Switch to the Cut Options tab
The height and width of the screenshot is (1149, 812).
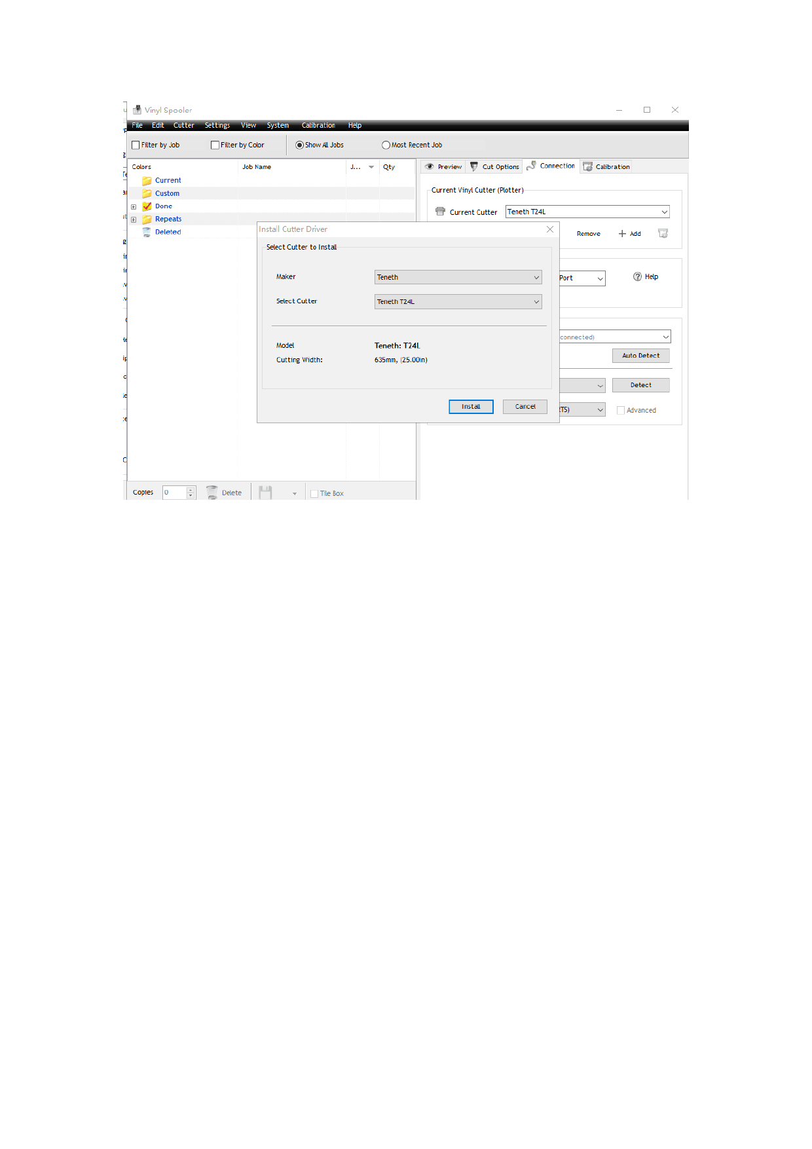tap(494, 167)
